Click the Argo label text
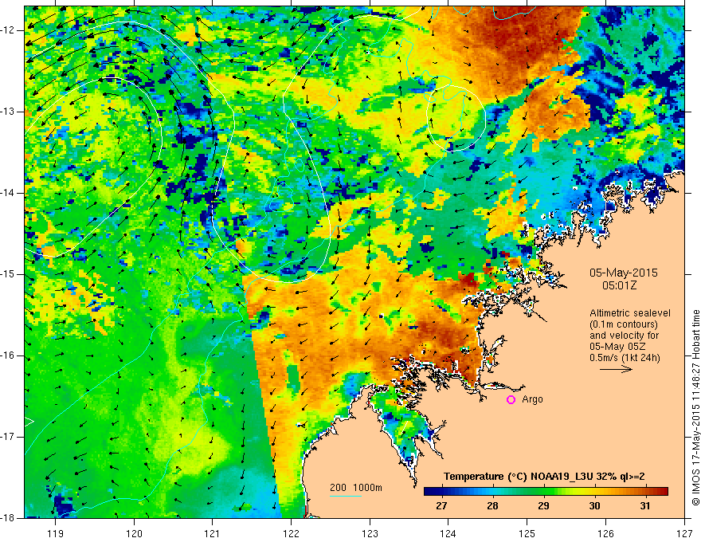This screenshot has width=701, height=542. coord(532,400)
